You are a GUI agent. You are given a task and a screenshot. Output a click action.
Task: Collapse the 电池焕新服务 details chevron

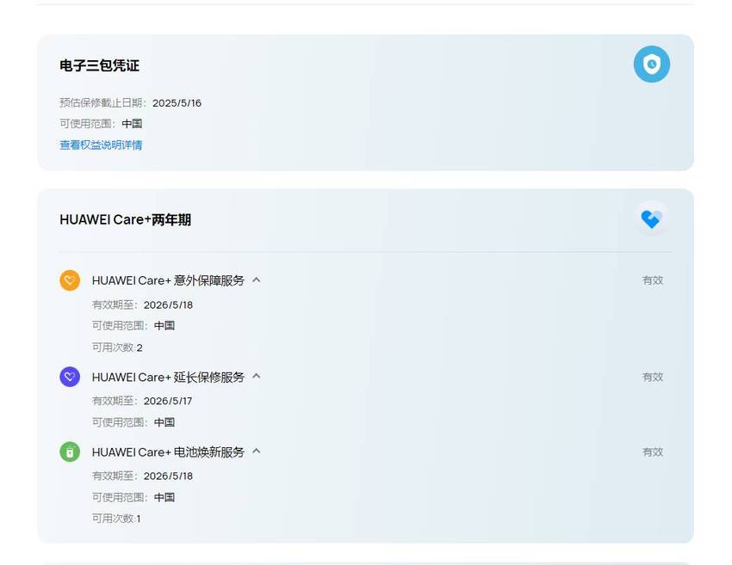(257, 451)
